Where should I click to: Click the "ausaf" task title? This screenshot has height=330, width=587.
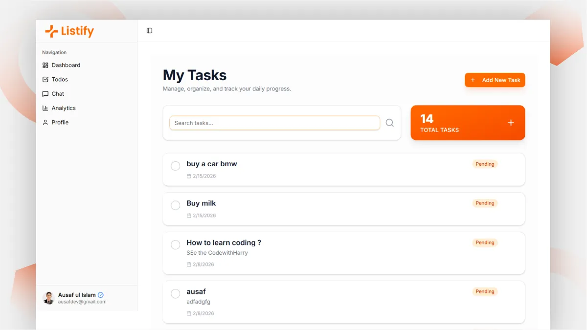click(x=196, y=291)
